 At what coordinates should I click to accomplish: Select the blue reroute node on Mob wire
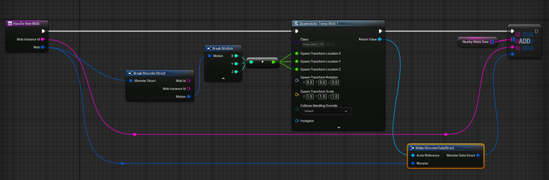[x=122, y=163]
